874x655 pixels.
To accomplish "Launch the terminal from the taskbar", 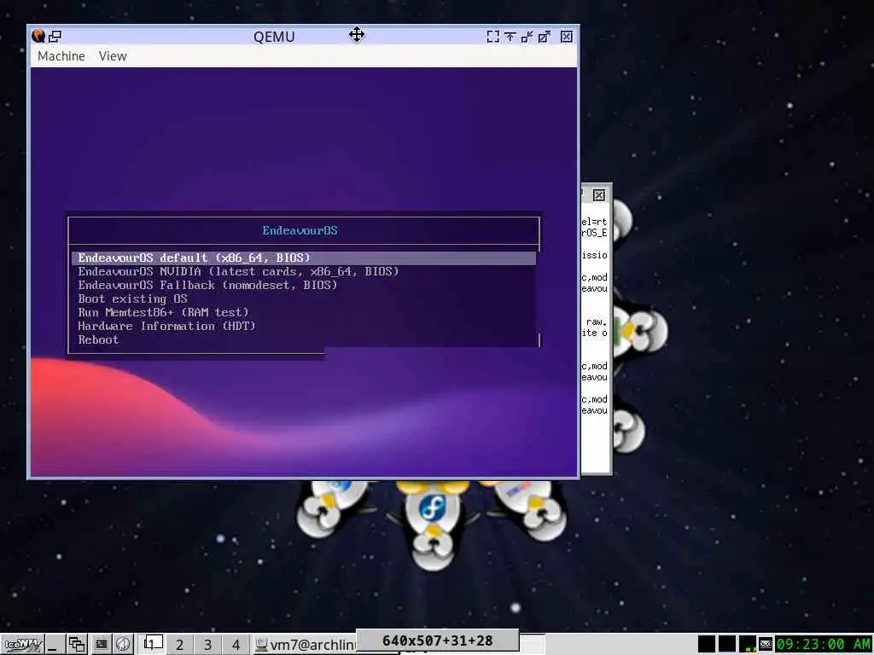I will (101, 645).
